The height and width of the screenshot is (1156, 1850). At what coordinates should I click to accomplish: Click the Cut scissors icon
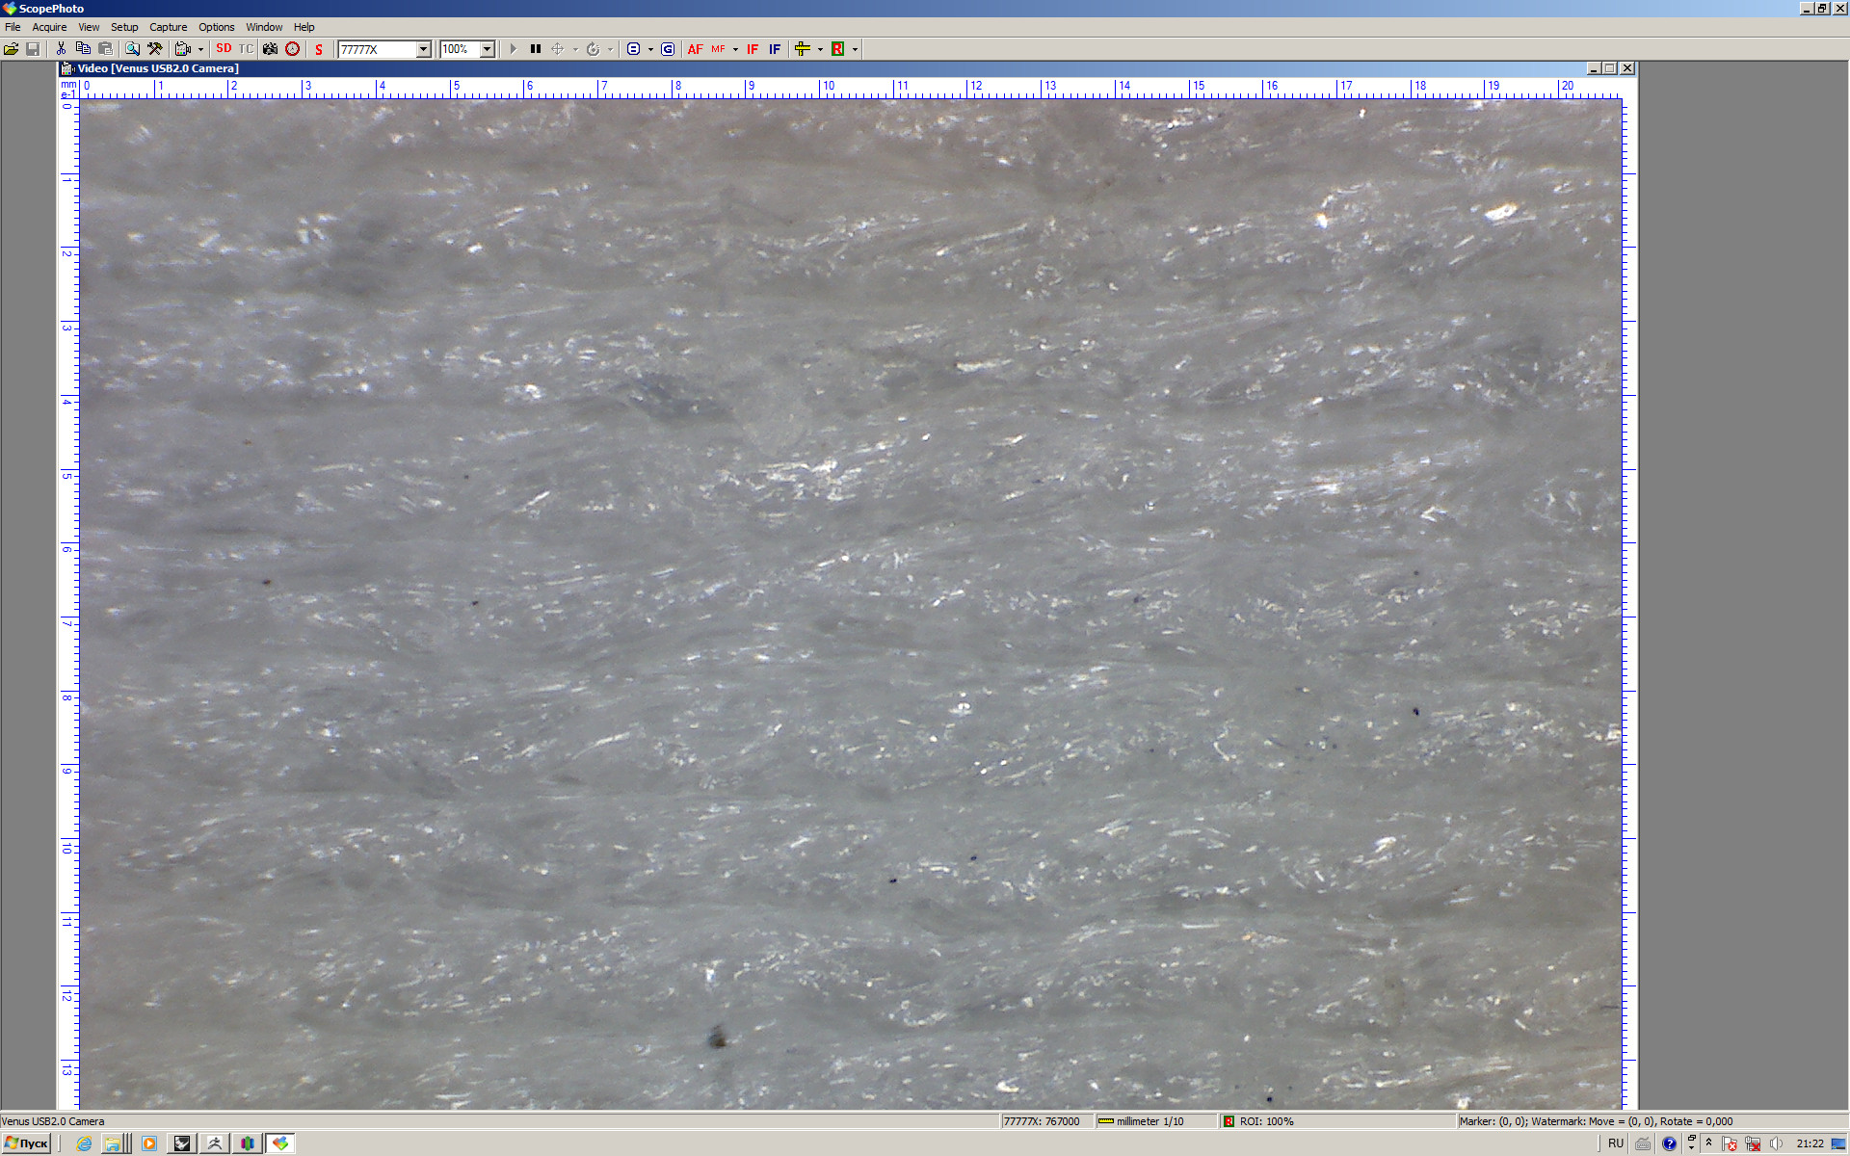(x=61, y=49)
